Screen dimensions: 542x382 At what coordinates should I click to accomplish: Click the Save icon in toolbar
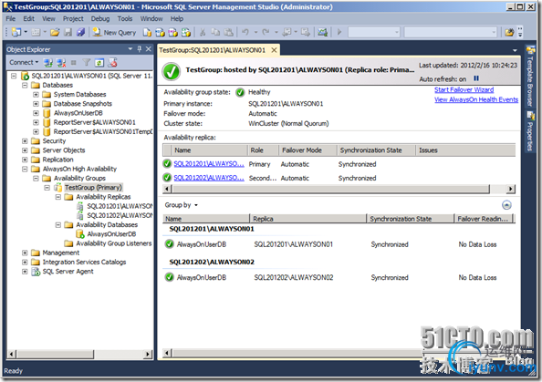[68, 33]
